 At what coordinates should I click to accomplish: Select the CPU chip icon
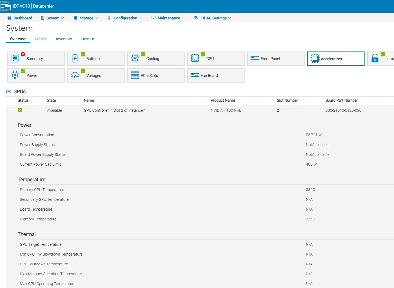pos(195,58)
